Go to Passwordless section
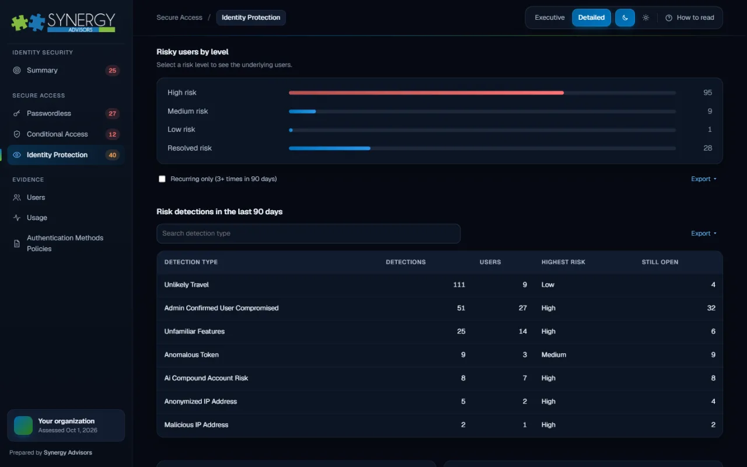747x467 pixels. point(66,113)
